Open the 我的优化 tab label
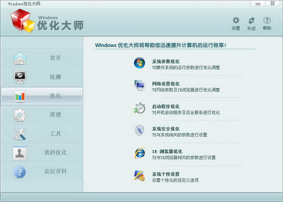Image resolution: width=283 pixels, height=202 pixels. [x=55, y=152]
